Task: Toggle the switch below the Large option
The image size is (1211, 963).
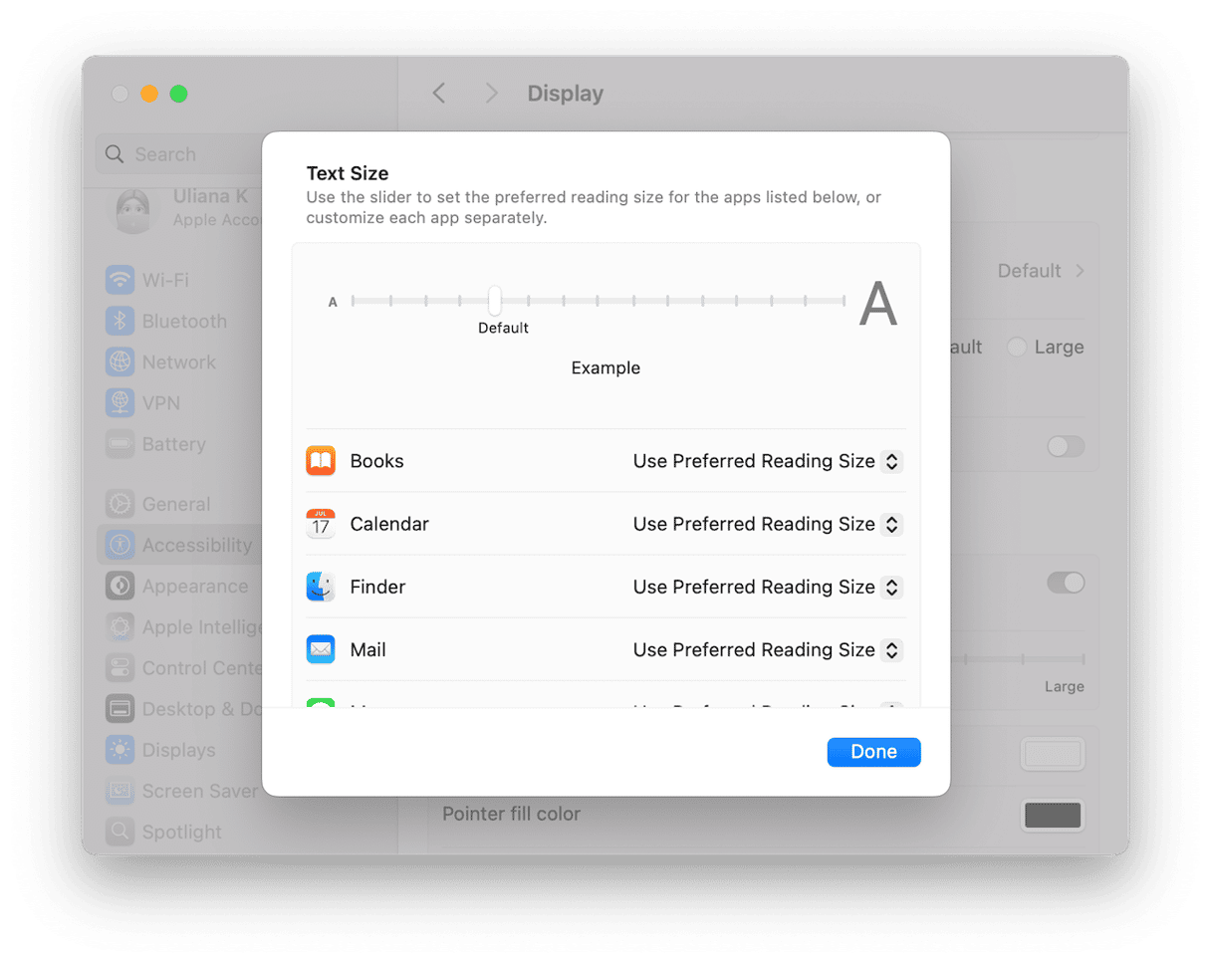Action: [1066, 446]
